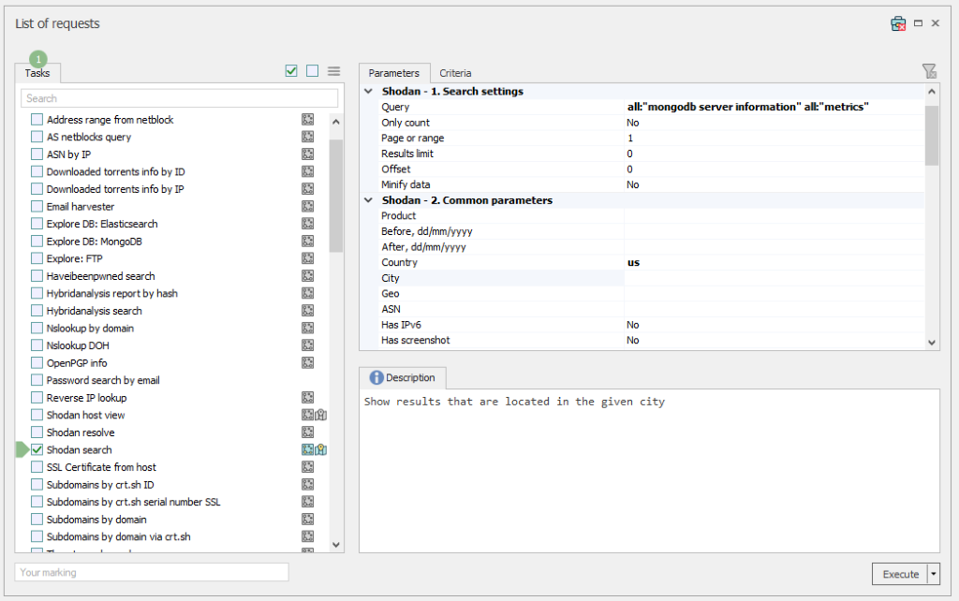Select the Product parameter row
Screen dimensions: 959x601
651,216
